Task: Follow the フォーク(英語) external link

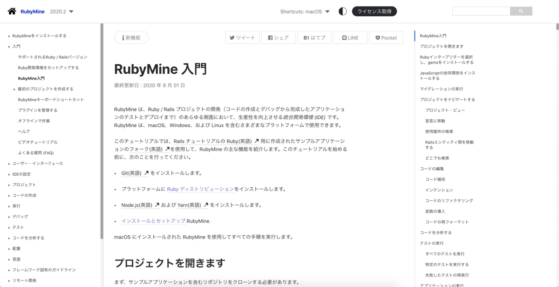Action: coord(149,149)
